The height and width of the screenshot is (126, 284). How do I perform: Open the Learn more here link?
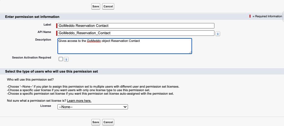79,101
